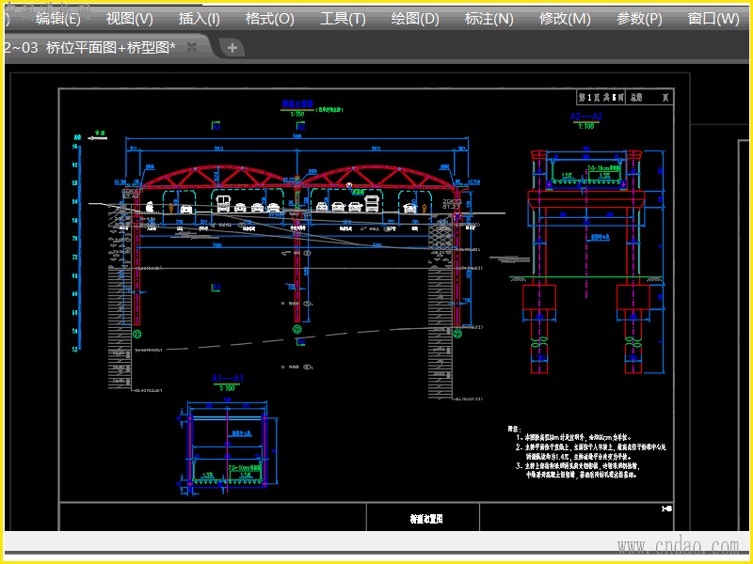This screenshot has width=753, height=564.
Task: Open the 窗口(W) menu
Action: click(713, 19)
